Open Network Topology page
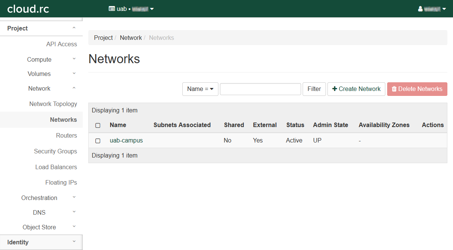 tap(53, 104)
